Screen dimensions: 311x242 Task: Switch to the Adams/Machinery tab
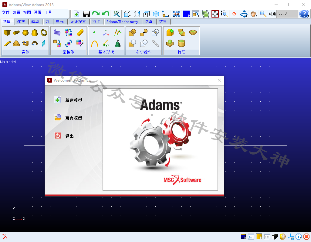(x=122, y=21)
